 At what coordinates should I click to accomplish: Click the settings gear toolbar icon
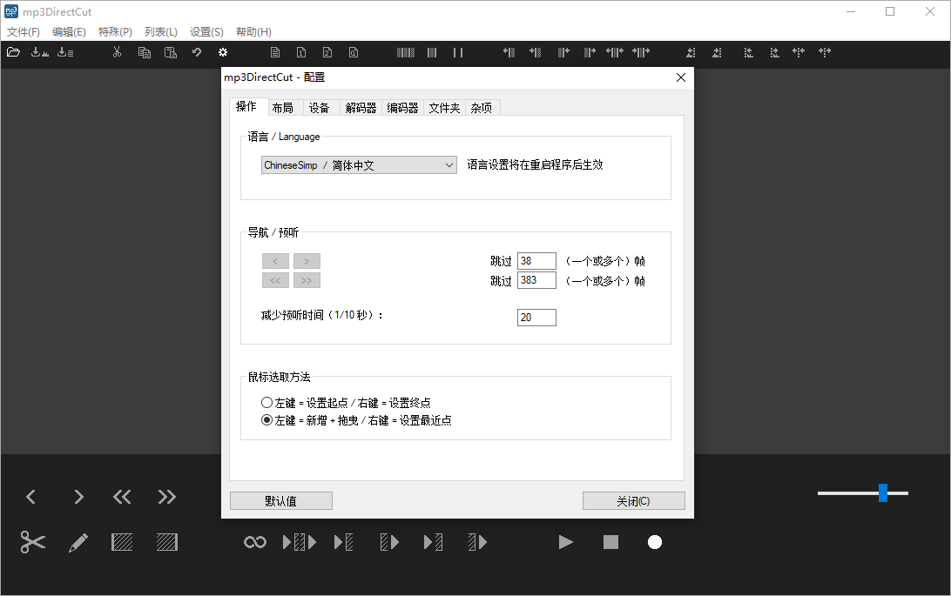click(222, 52)
